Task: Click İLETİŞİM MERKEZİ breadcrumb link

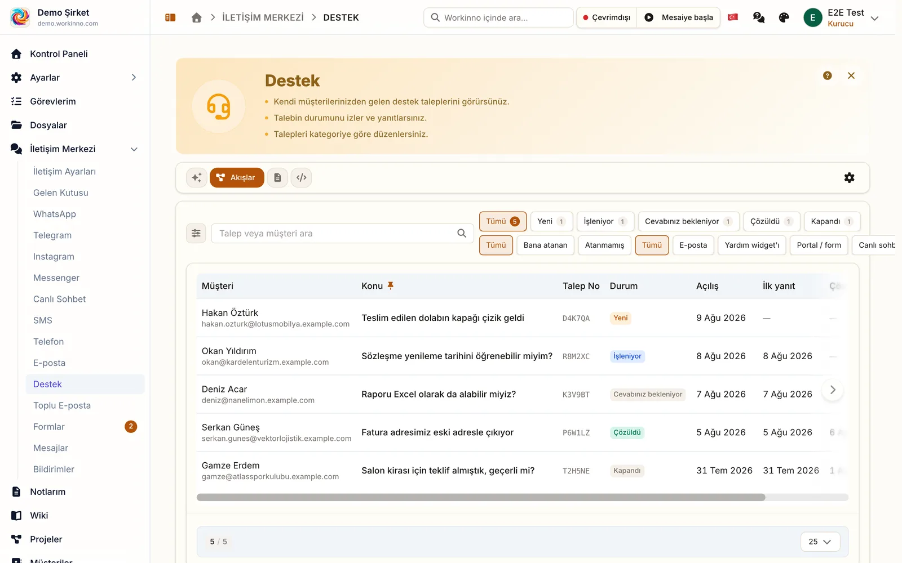Action: (263, 17)
